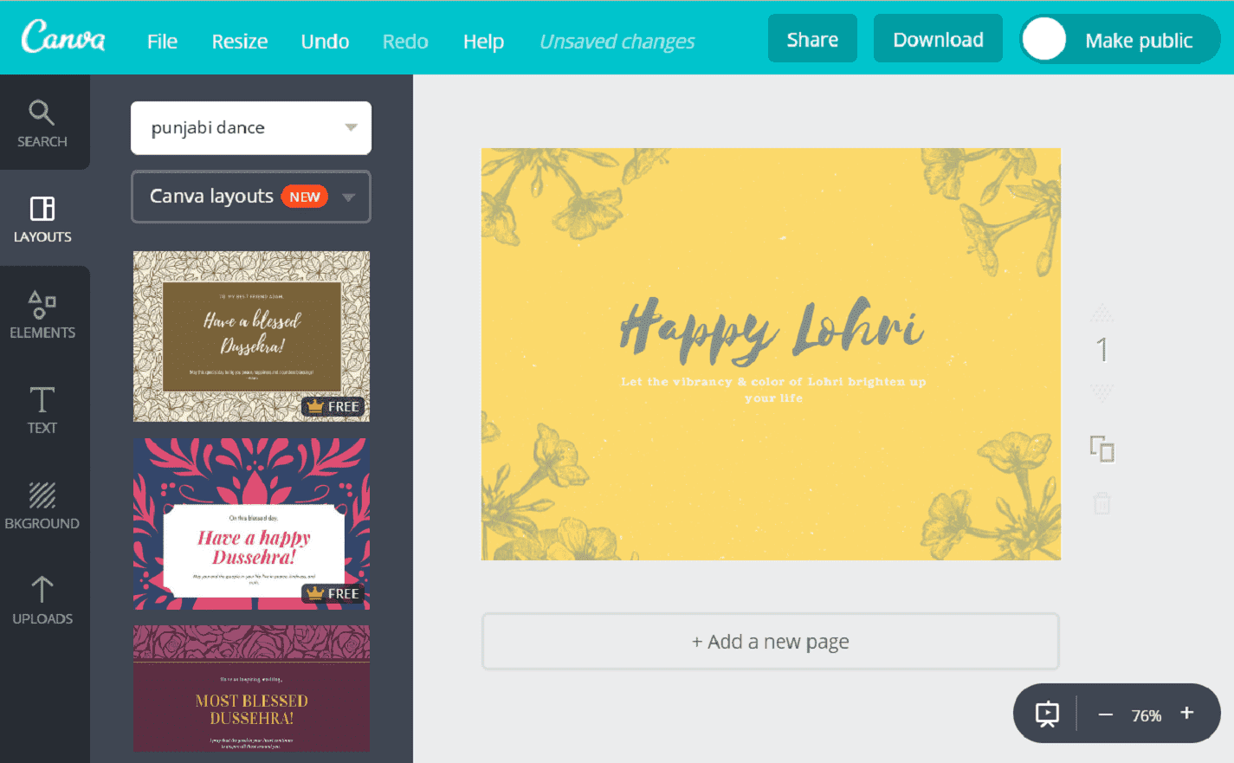Image resolution: width=1234 pixels, height=763 pixels.
Task: Open the Resize menu
Action: [240, 41]
